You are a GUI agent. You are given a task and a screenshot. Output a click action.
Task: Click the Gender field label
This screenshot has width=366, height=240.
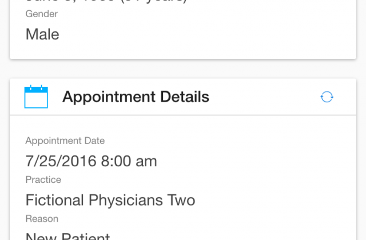click(x=42, y=14)
